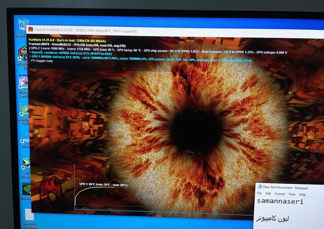324x229 pixels.
Task: Open the View menu in Notepad
Action: pos(292,194)
